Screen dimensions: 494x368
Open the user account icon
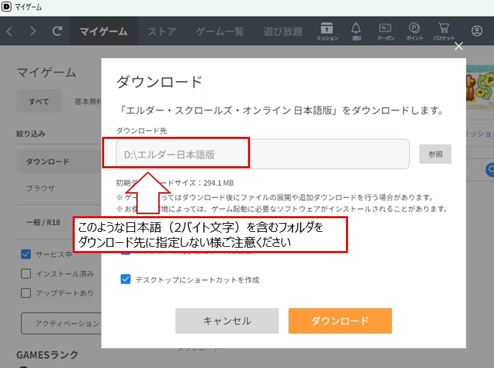tap(477, 31)
